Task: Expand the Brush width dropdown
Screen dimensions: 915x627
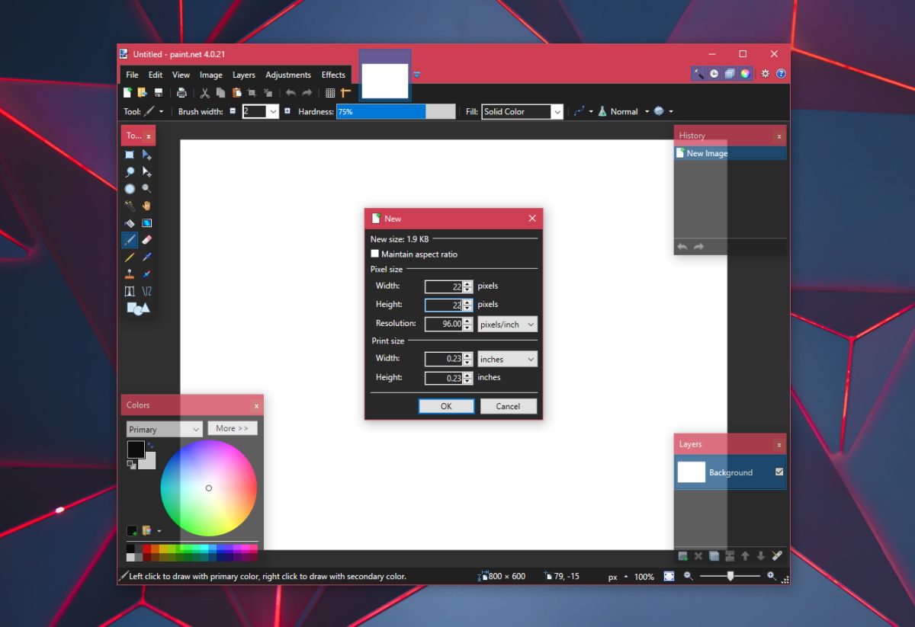Action: click(x=273, y=111)
